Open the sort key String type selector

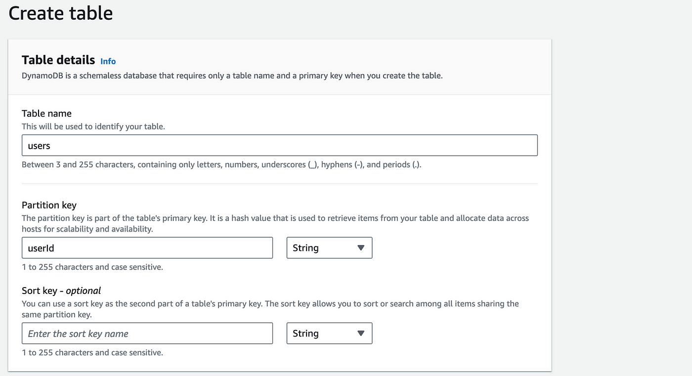(329, 333)
